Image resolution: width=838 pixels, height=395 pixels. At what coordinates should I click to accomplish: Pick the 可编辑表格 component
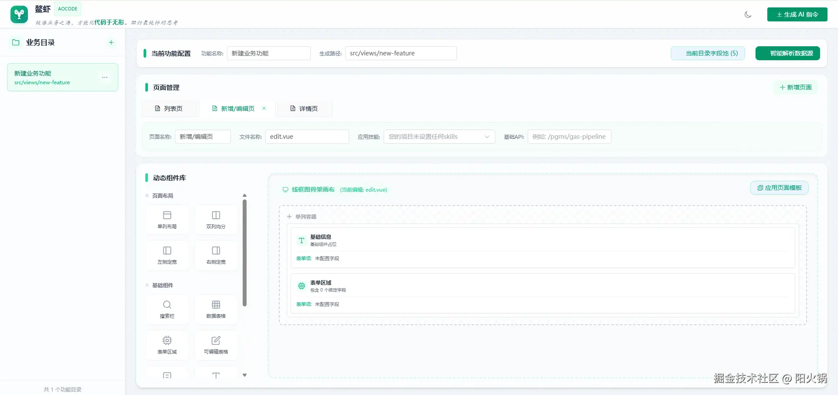coord(216,345)
